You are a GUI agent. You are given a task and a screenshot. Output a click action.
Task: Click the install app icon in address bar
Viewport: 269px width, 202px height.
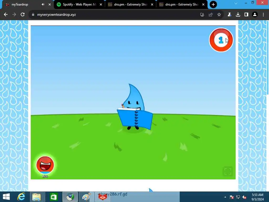click(202, 15)
